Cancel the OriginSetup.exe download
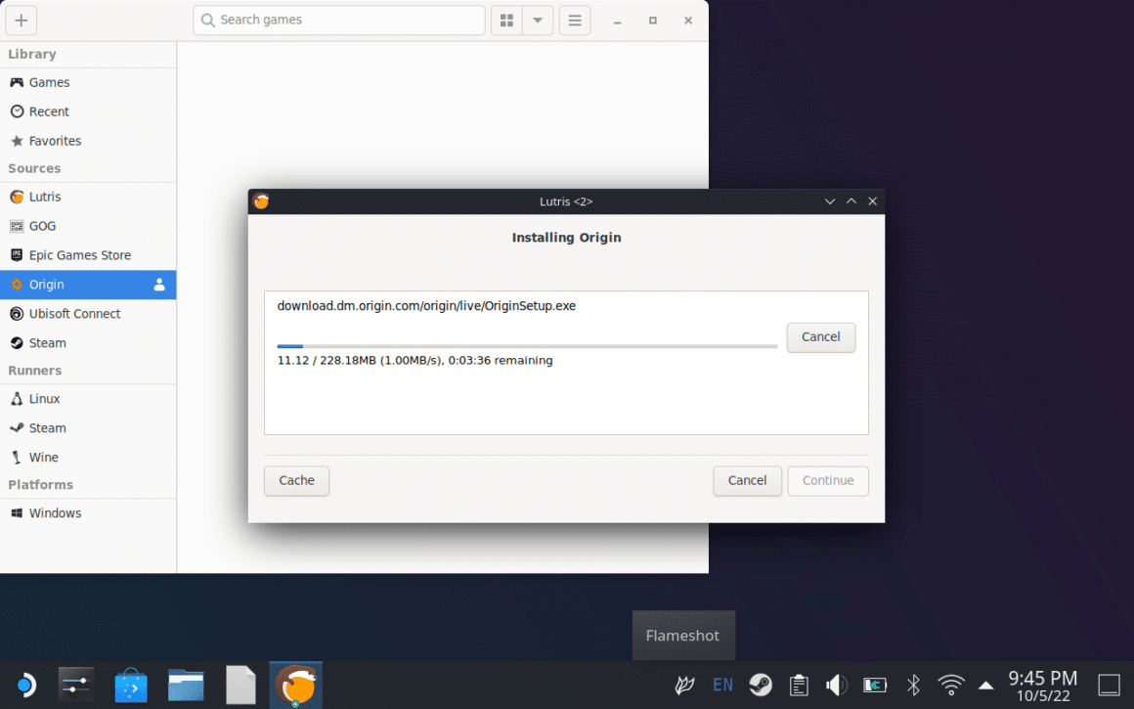The height and width of the screenshot is (709, 1134). (x=820, y=337)
